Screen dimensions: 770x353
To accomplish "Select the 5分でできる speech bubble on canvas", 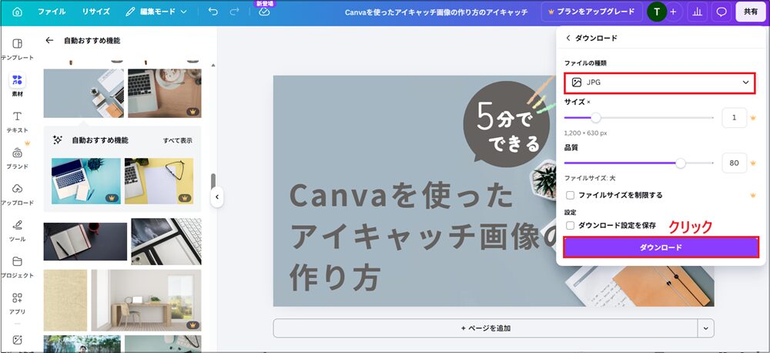I will point(507,124).
